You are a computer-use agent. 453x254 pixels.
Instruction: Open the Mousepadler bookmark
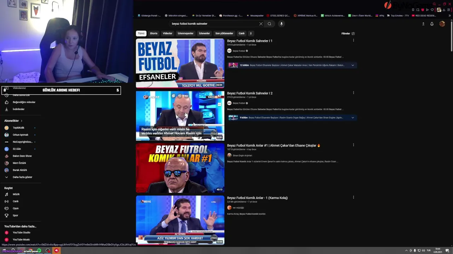[255, 16]
